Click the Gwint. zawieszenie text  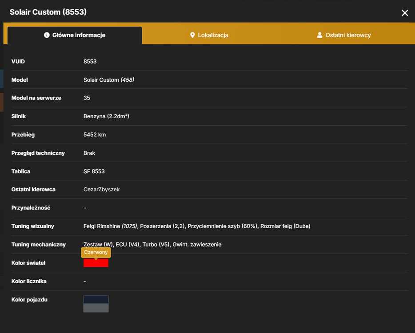(197, 245)
